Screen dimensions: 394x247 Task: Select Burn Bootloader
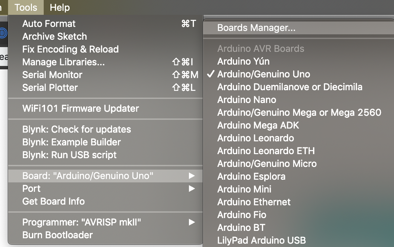(x=105, y=235)
